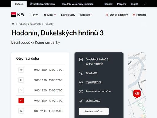Switch to Střední a velké firmy, instituce tab
The height and width of the screenshot is (118, 157).
click(78, 4)
